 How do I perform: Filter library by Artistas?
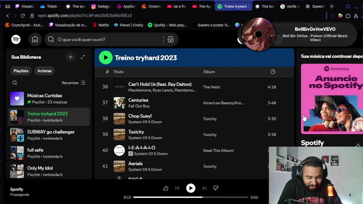45,71
